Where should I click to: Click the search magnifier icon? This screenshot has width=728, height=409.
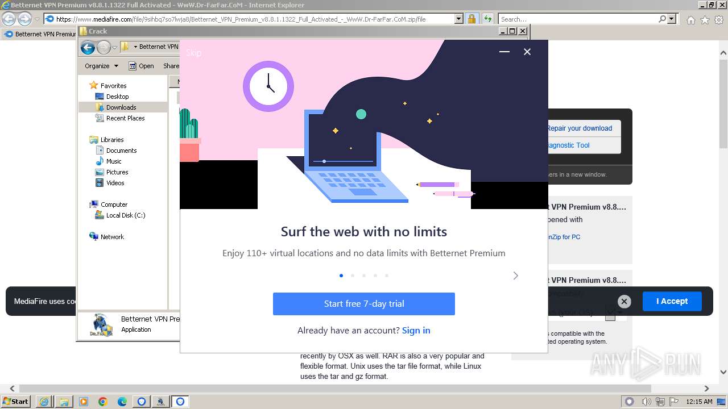(662, 19)
